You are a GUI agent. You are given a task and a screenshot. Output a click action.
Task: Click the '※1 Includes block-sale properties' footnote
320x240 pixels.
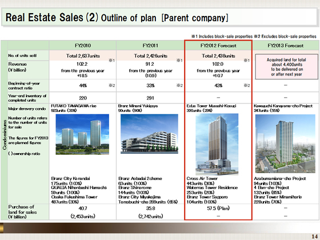[222, 37]
